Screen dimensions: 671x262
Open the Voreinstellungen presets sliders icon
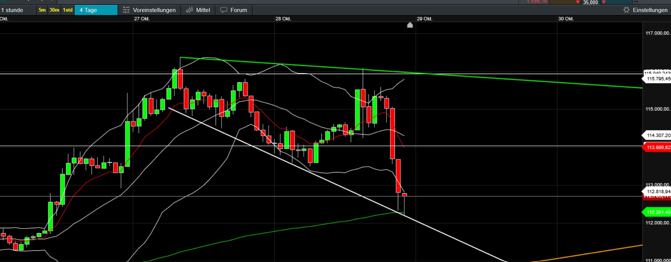point(126,10)
